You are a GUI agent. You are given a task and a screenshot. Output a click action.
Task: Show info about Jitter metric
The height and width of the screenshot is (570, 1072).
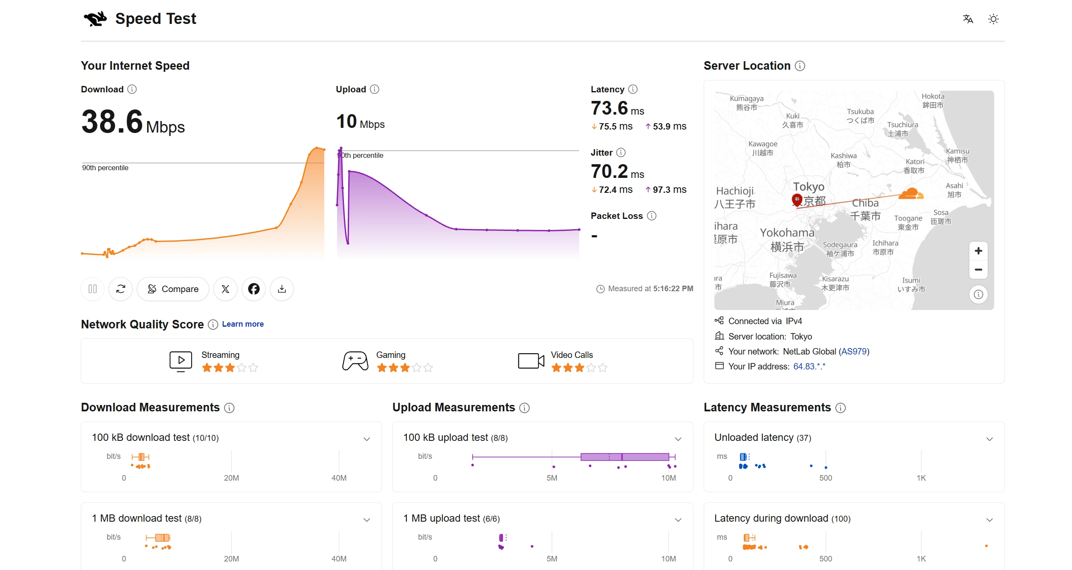621,152
